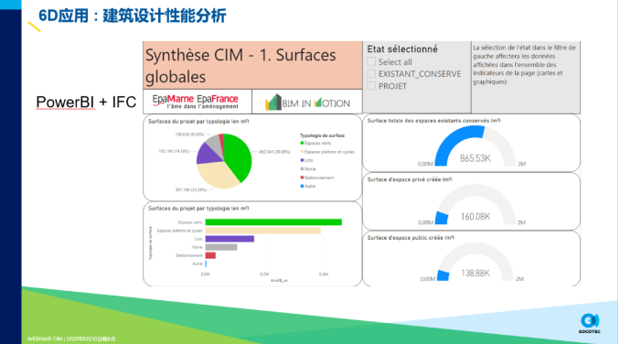Click Surface d'espace privé créée title

tap(410, 179)
